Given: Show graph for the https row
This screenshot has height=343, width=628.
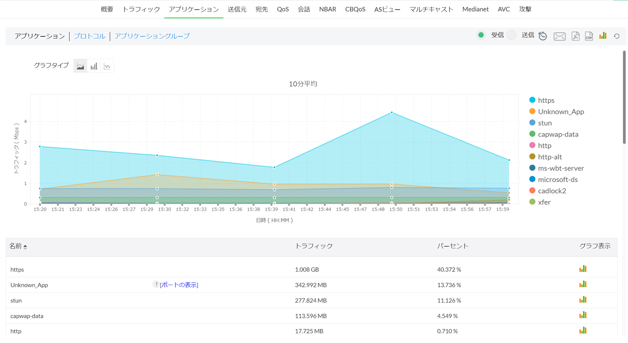Looking at the screenshot, I should click(x=583, y=269).
